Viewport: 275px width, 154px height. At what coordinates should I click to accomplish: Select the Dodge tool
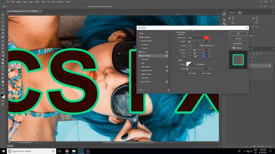[x=3, y=63]
